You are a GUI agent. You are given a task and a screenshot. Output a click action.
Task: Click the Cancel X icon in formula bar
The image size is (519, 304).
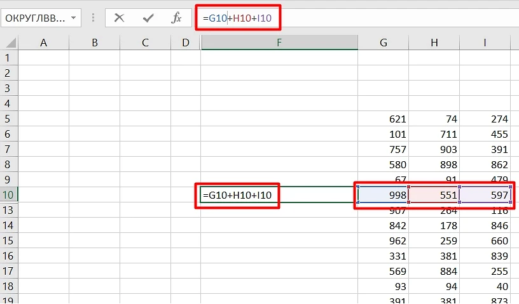click(x=119, y=18)
